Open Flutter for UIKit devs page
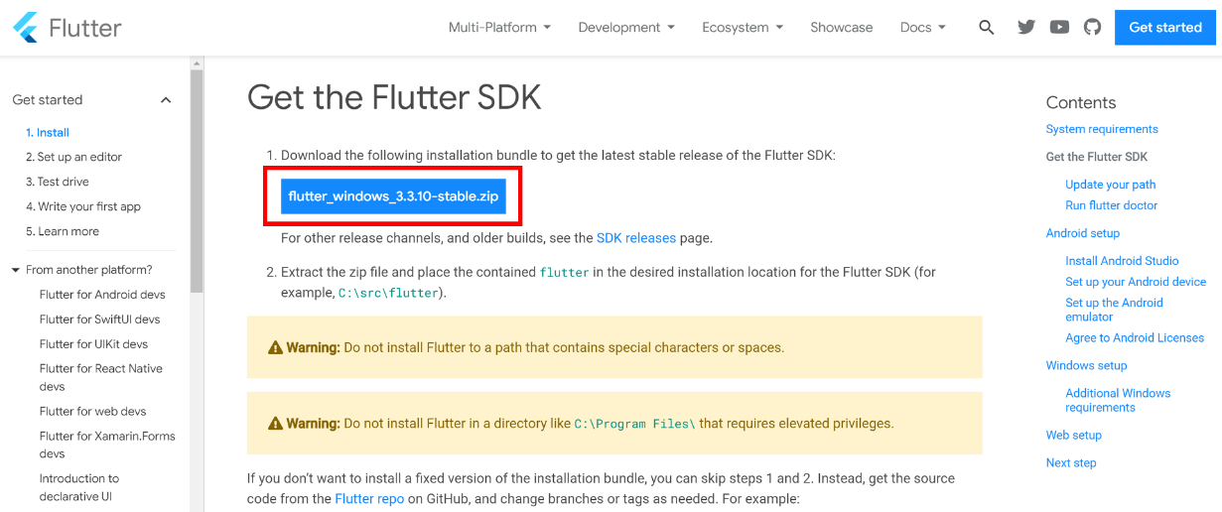Screen dimensions: 1222x512 93,344
